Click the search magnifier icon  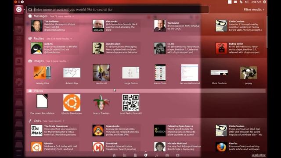[30, 10]
